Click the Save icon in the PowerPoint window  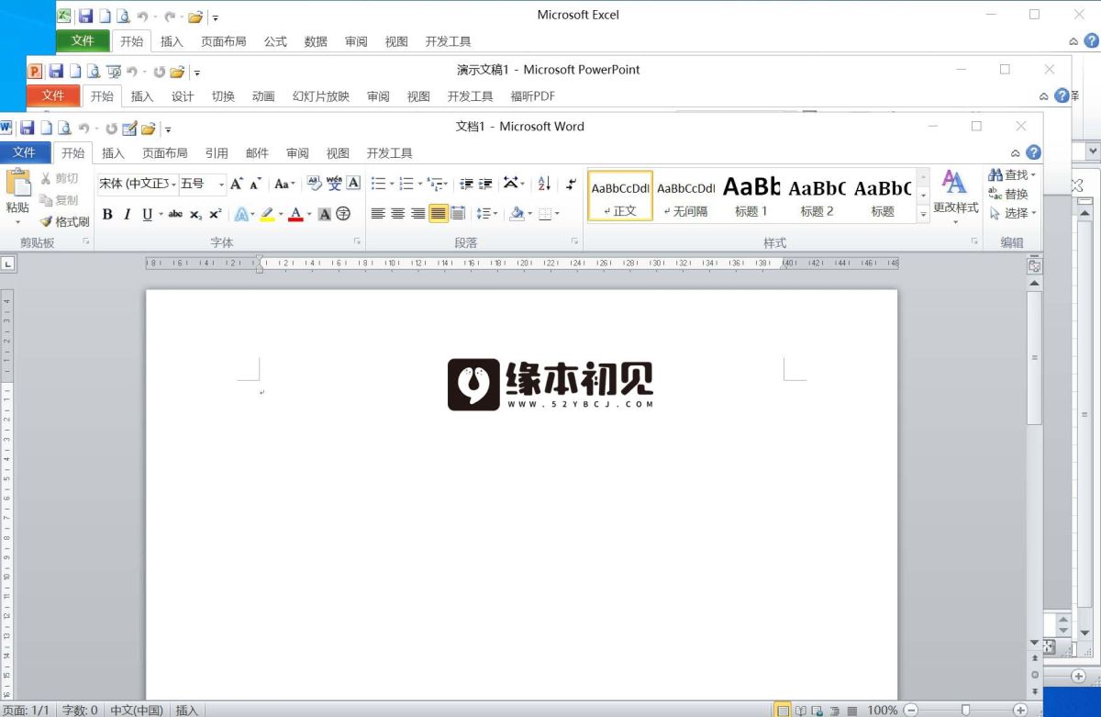point(56,71)
